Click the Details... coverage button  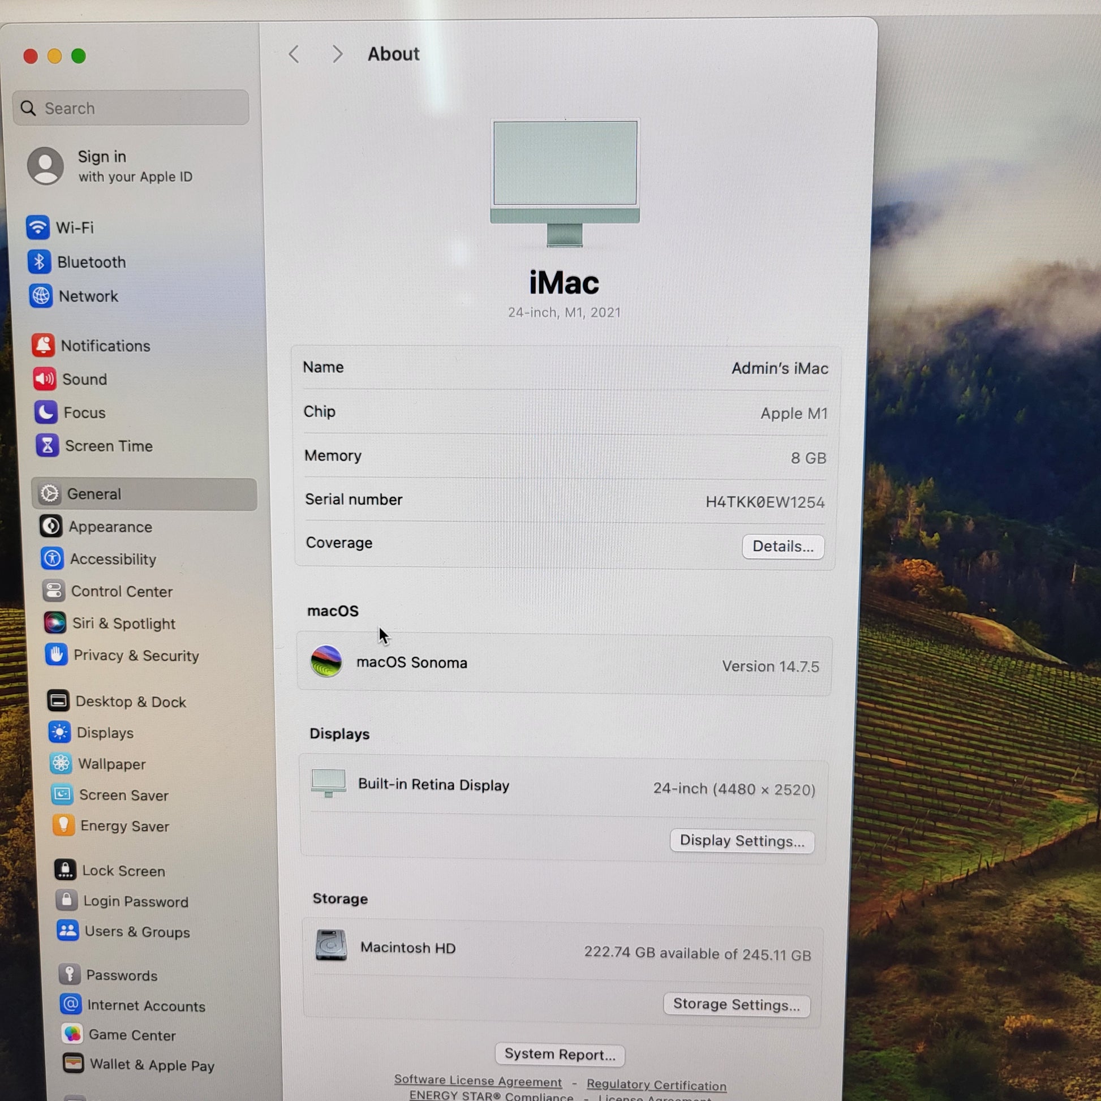point(783,547)
